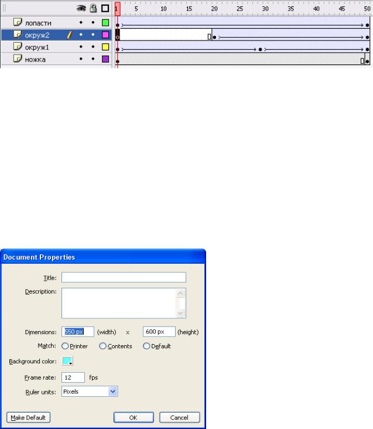Click magenta outline color of окруж2 layer
The width and height of the screenshot is (373, 429).
105,35
